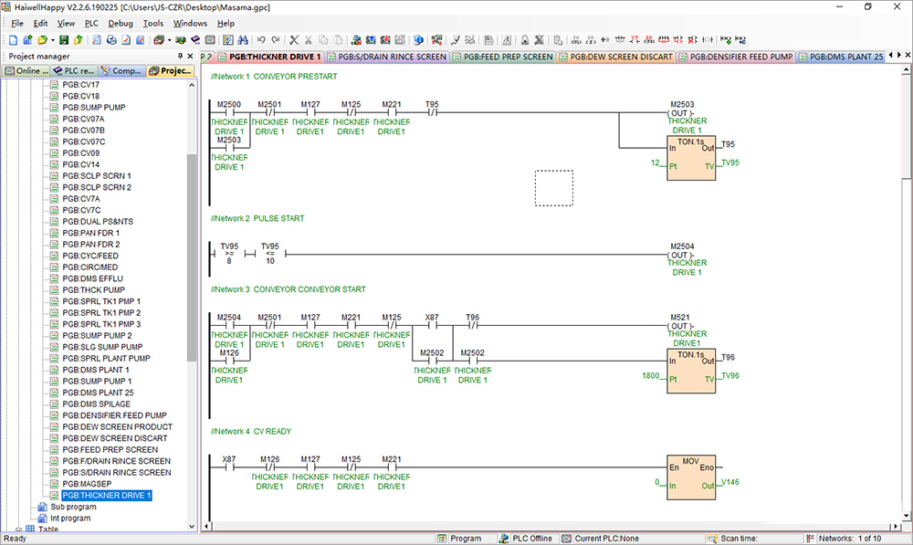
Task: Open the Comp... panel tab
Action: tap(121, 70)
